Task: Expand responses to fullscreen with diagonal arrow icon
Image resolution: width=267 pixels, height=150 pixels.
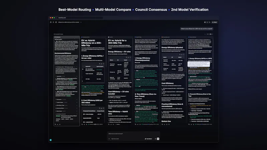Action: click(x=212, y=34)
